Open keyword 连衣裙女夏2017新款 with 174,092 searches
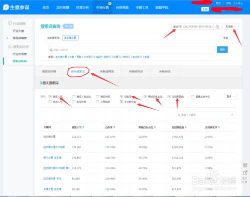Screen dimensions: 250x197 pos(54,147)
